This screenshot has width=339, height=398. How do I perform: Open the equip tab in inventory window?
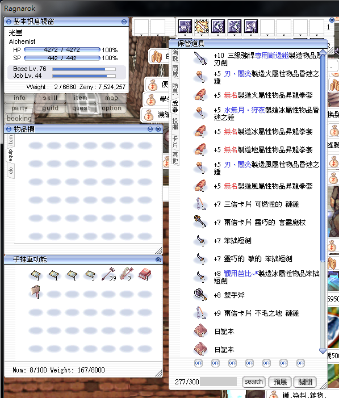[x=10, y=155]
